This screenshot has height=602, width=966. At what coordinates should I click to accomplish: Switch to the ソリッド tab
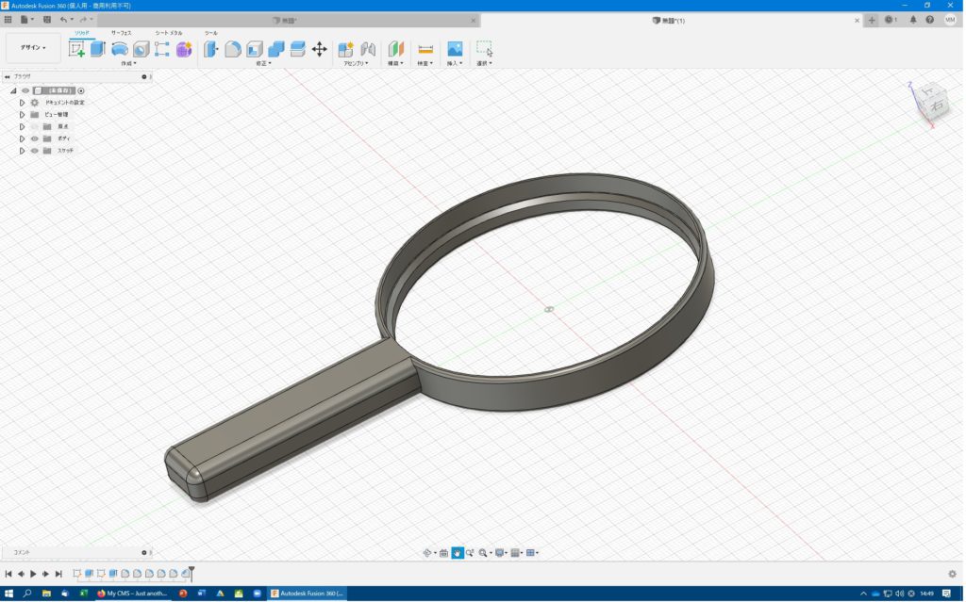point(82,33)
